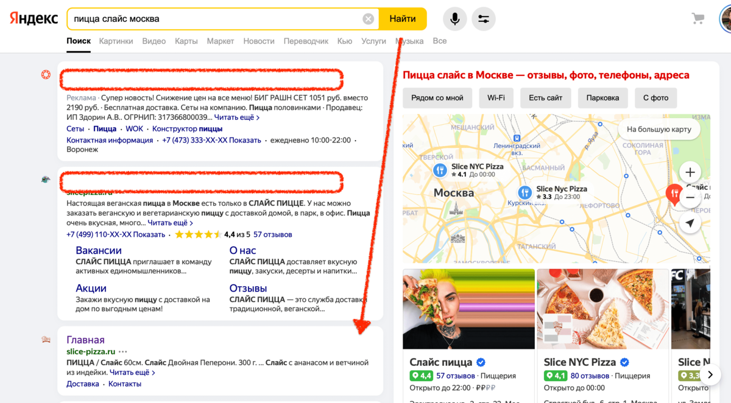Switch to the Переводчик tab

tap(306, 41)
